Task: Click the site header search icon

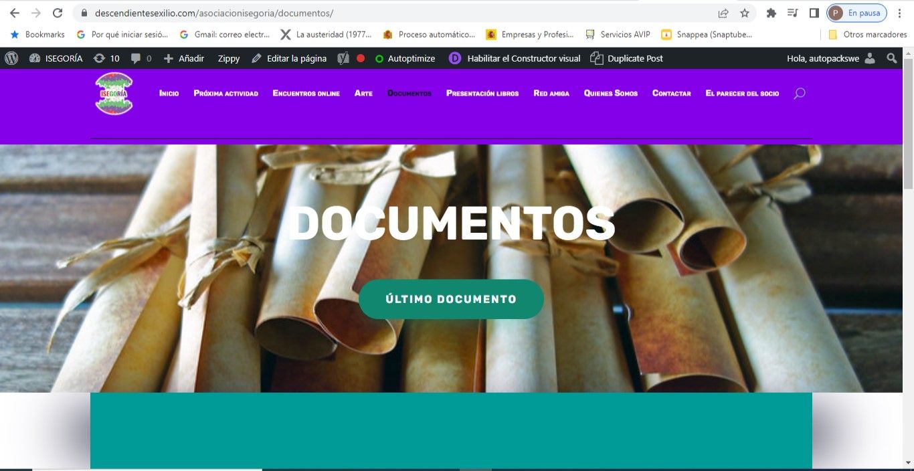Action: pyautogui.click(x=799, y=94)
